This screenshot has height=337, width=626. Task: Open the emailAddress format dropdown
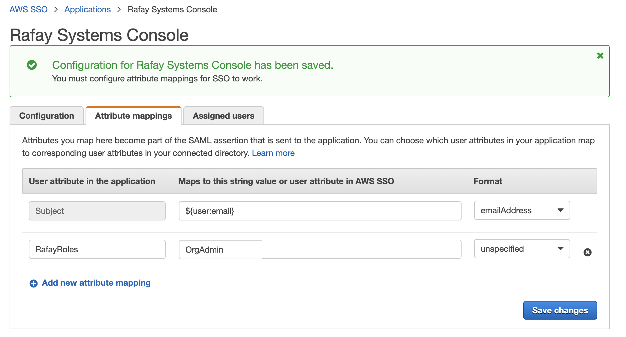[522, 210]
